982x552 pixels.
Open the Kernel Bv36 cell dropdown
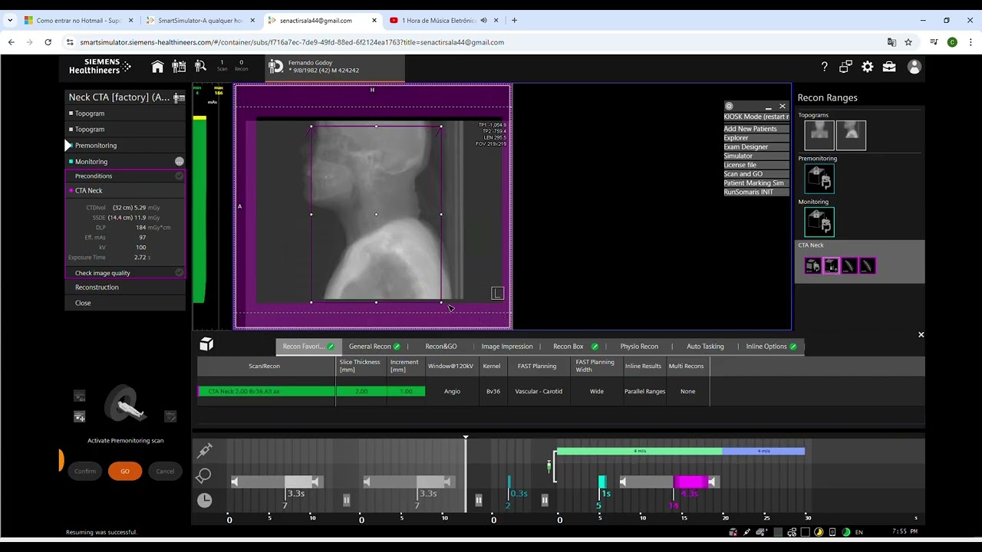pyautogui.click(x=493, y=391)
